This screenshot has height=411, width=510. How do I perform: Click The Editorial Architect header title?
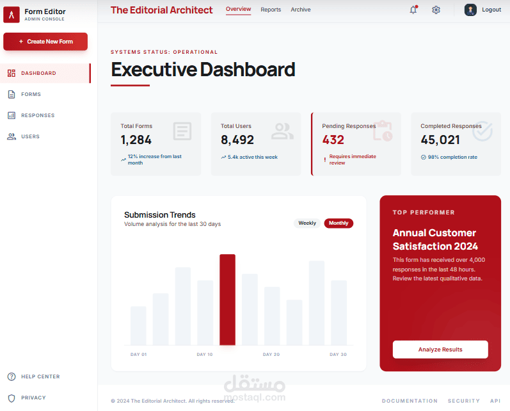tap(162, 10)
